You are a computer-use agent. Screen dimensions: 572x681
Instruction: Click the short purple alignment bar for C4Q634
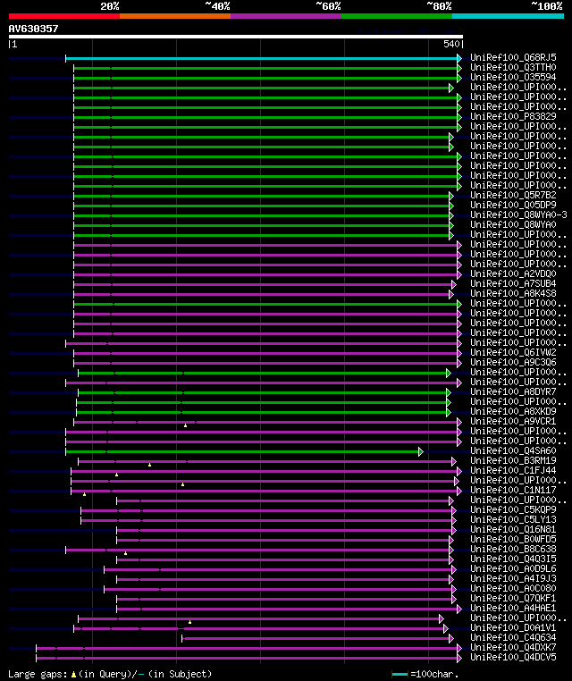click(x=315, y=638)
